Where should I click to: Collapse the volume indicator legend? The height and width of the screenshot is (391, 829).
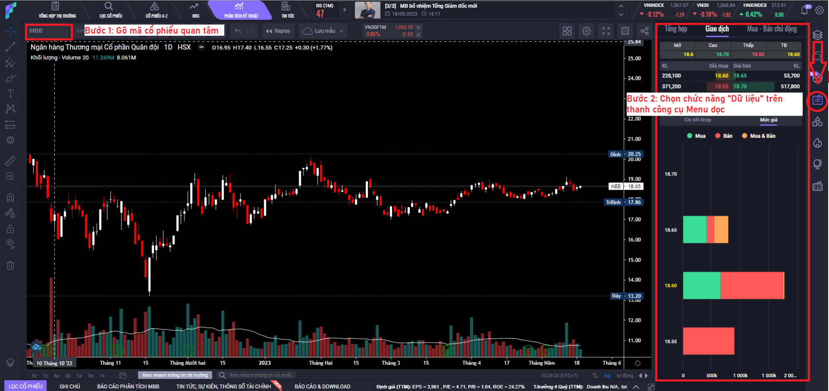[201, 47]
